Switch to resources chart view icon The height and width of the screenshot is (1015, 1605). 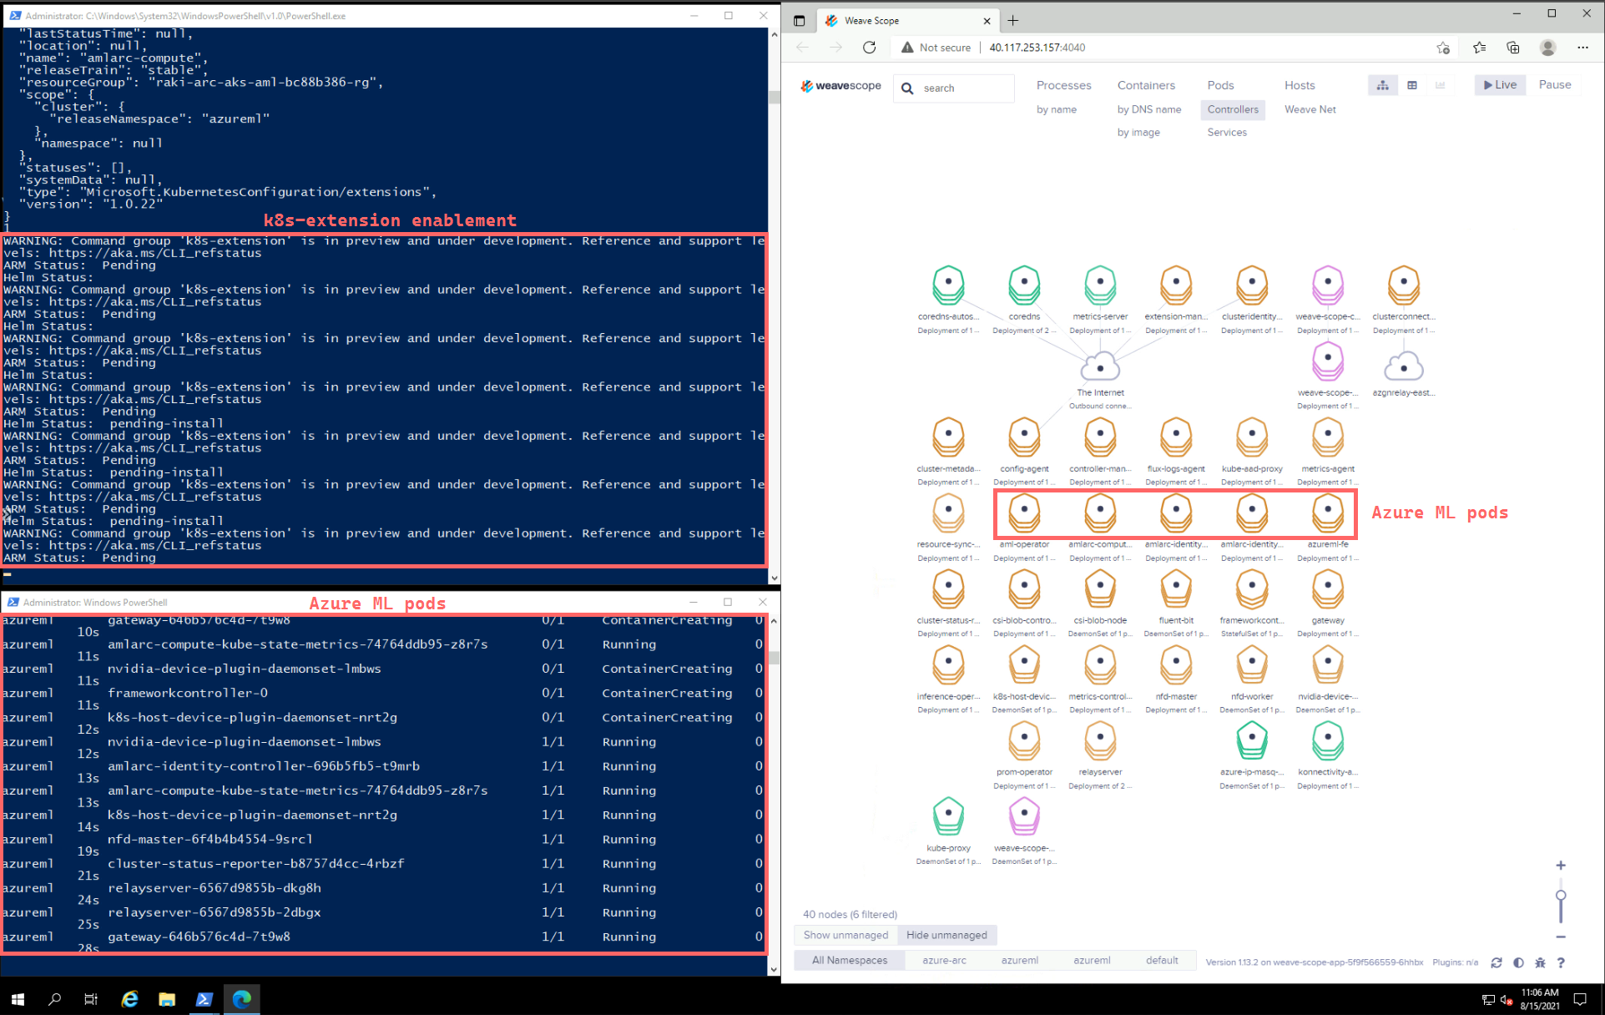pyautogui.click(x=1441, y=85)
